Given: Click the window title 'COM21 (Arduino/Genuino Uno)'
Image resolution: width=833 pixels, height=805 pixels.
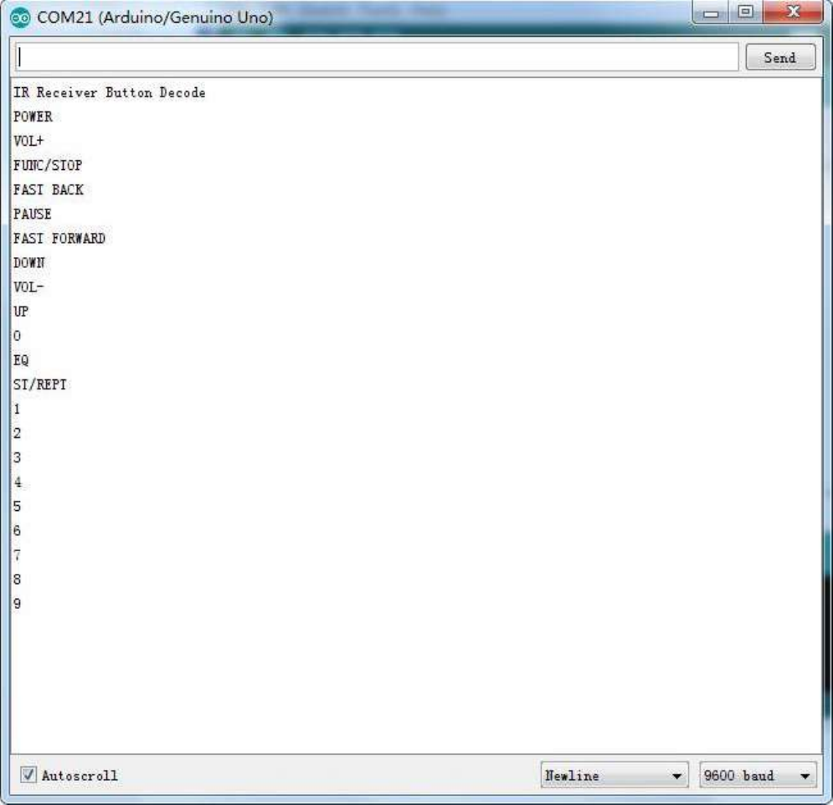Looking at the screenshot, I should tap(155, 18).
